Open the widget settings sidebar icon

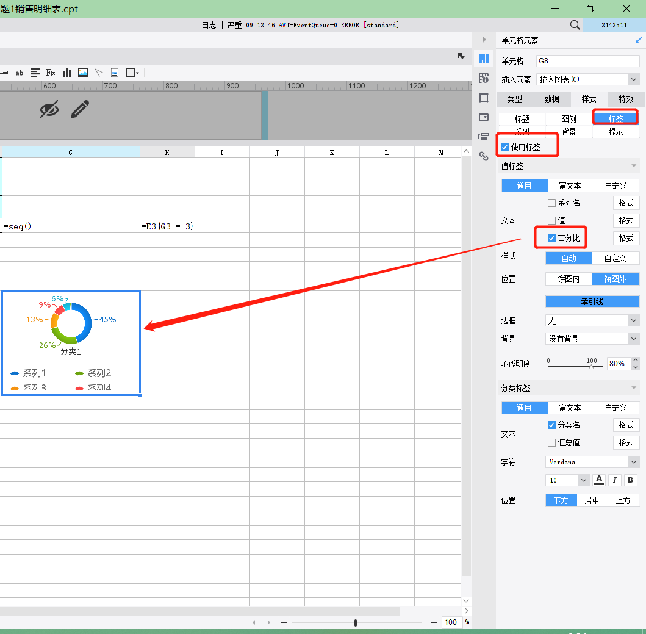tap(484, 117)
